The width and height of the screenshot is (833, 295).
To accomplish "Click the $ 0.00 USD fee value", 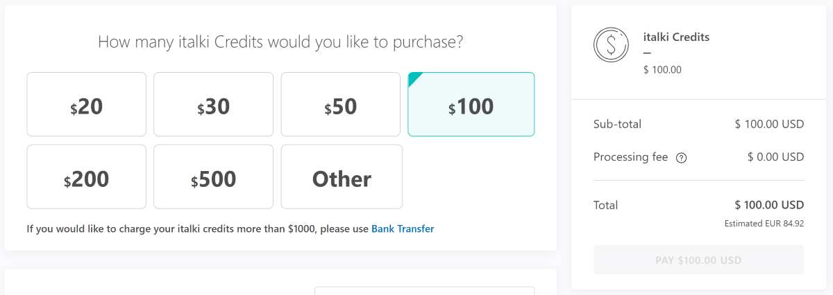I will tap(775, 157).
